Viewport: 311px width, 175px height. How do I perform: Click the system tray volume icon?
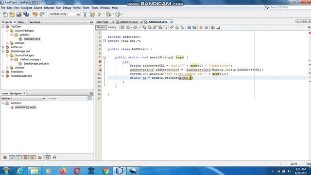click(289, 171)
